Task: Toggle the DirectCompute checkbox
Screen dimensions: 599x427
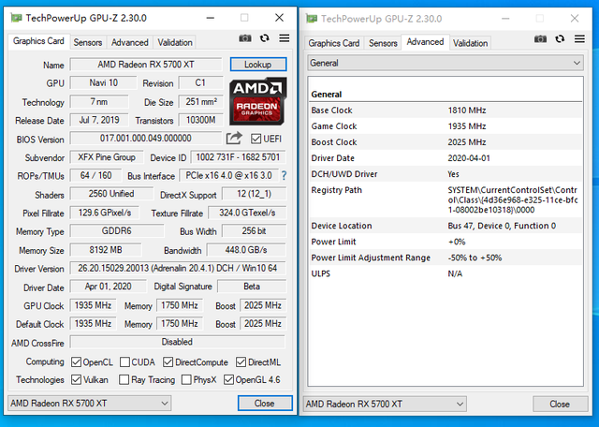Action: [168, 362]
